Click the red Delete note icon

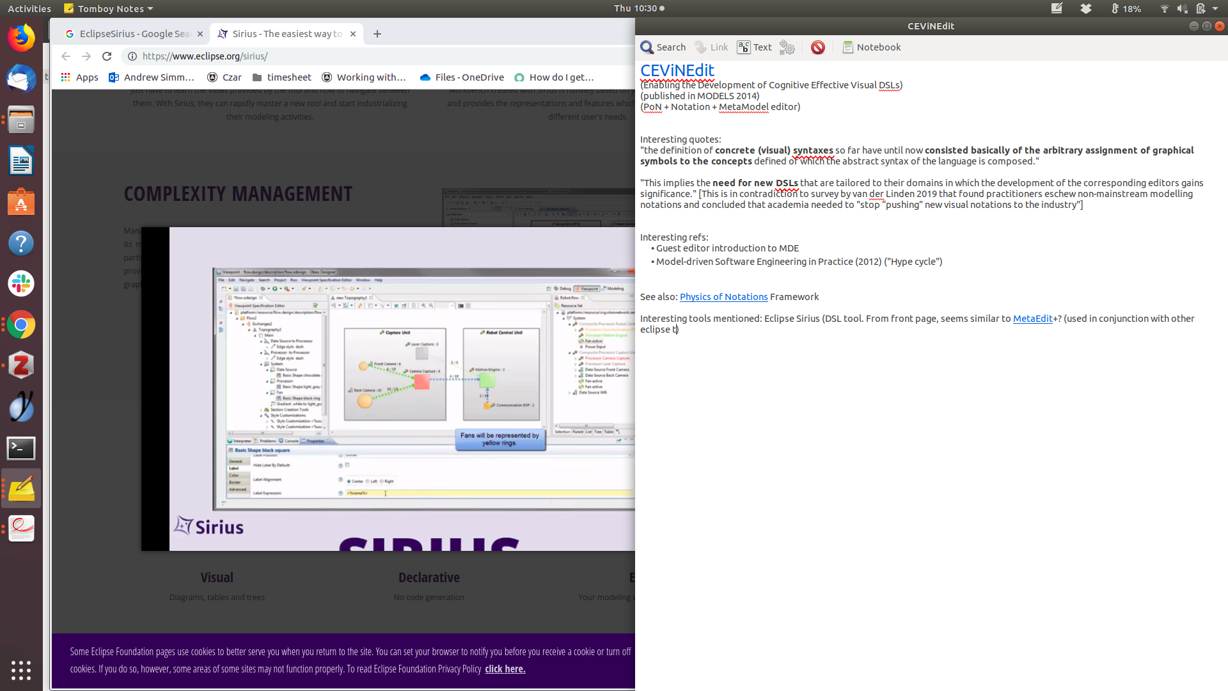pos(817,47)
